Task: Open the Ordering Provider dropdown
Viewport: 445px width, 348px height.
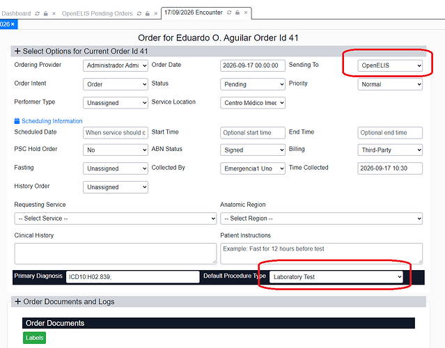Action: (116, 65)
